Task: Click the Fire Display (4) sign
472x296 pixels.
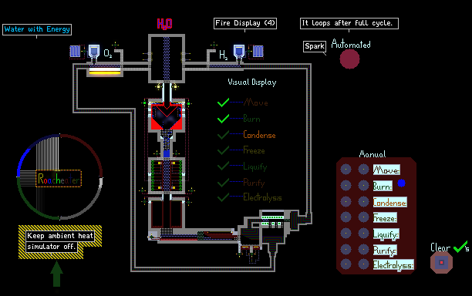Action: click(x=245, y=23)
